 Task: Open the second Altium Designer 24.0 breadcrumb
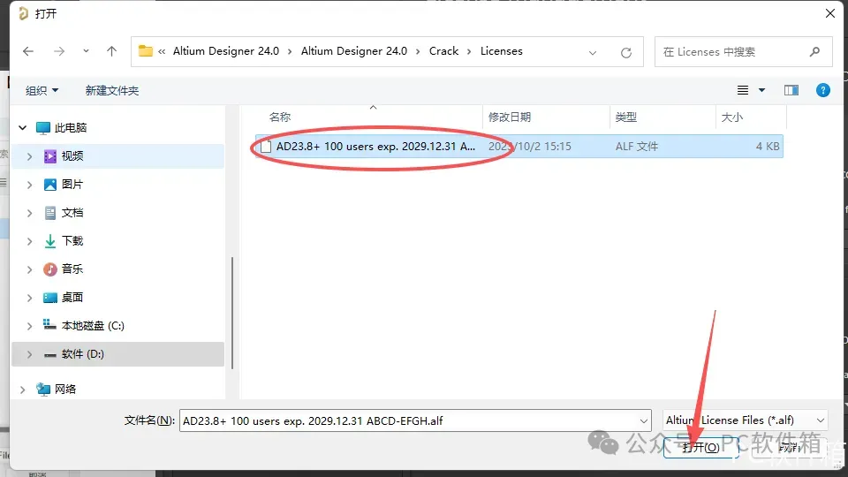pyautogui.click(x=353, y=51)
